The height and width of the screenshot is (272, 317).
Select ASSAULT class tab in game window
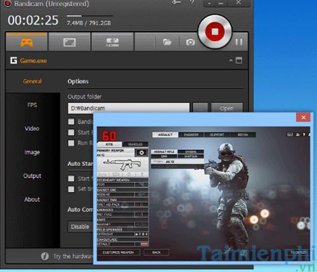(x=165, y=135)
